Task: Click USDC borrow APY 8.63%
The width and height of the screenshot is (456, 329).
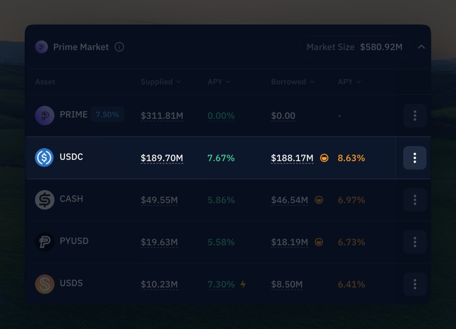Action: coord(351,158)
